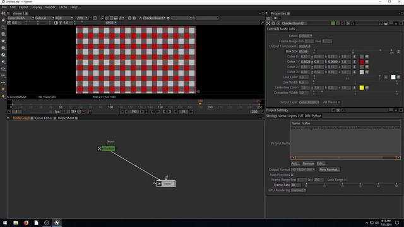Click the Remove project path button
404x227 pixels.
tap(308, 163)
